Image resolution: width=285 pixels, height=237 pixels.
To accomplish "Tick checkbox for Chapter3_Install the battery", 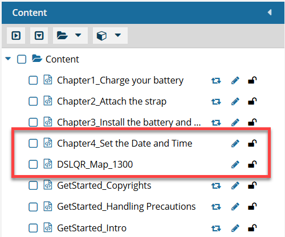I will coord(33,122).
